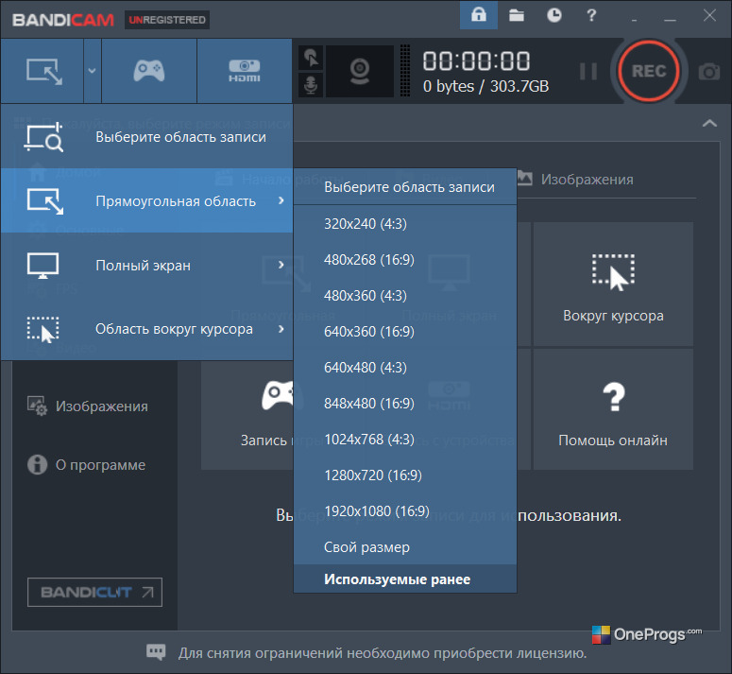
Task: Click the rectangle area icon in menu
Action: 44,201
